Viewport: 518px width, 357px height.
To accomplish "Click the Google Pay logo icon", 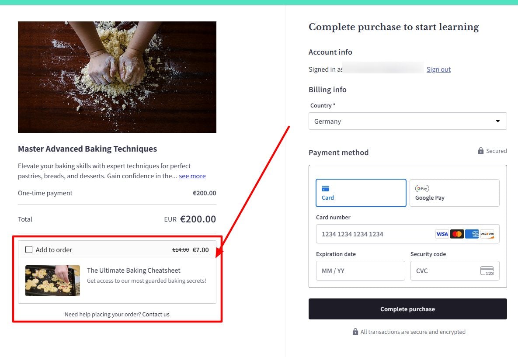I will [x=422, y=189].
